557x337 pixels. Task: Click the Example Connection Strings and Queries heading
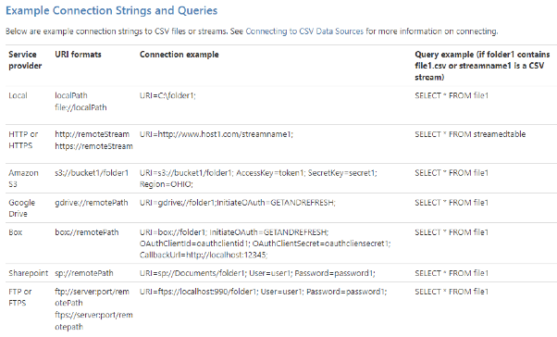pos(112,10)
